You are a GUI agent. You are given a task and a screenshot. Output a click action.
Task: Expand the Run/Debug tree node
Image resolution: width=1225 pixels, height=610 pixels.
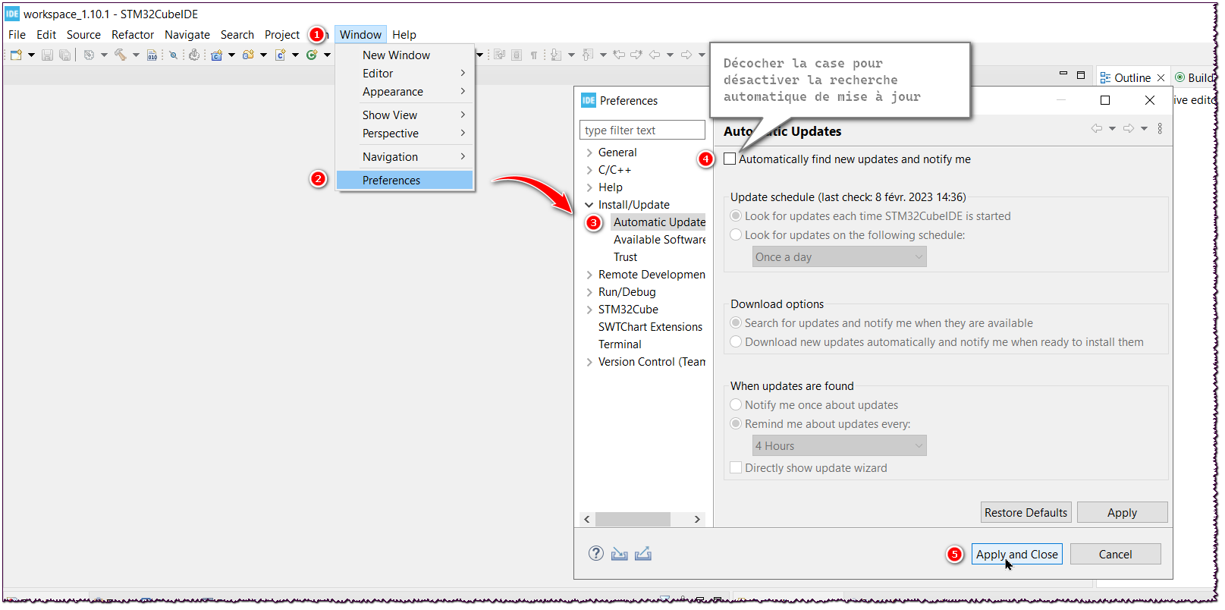point(589,292)
